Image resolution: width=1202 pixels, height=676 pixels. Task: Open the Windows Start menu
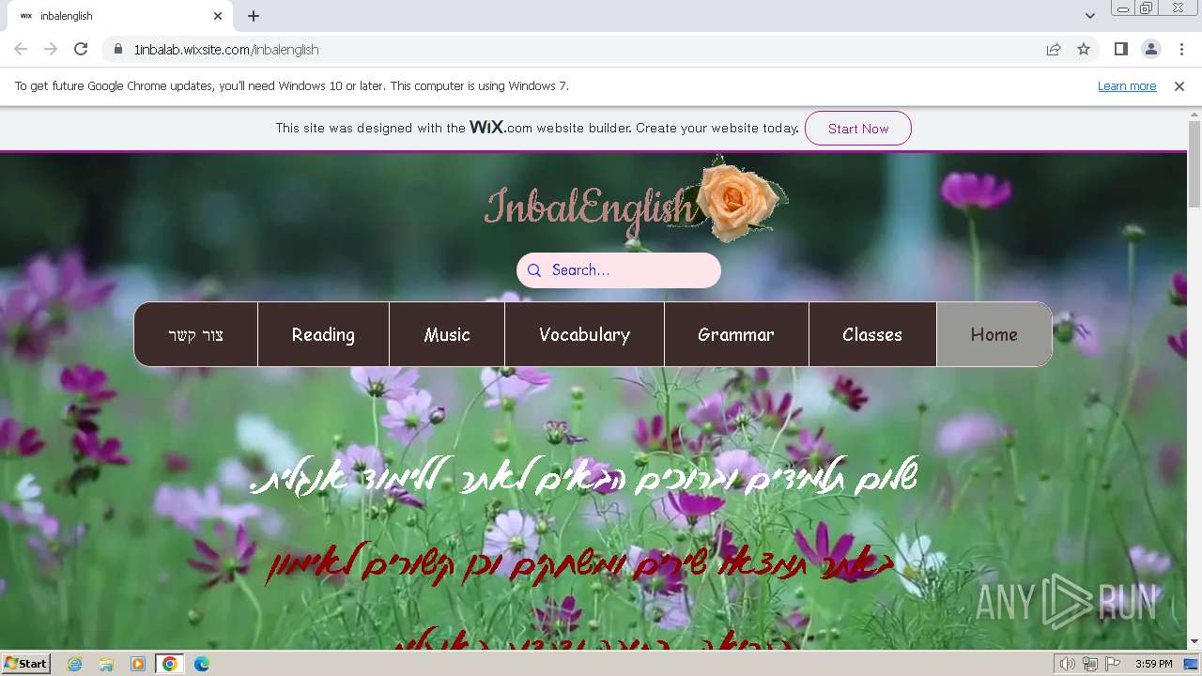coord(26,664)
